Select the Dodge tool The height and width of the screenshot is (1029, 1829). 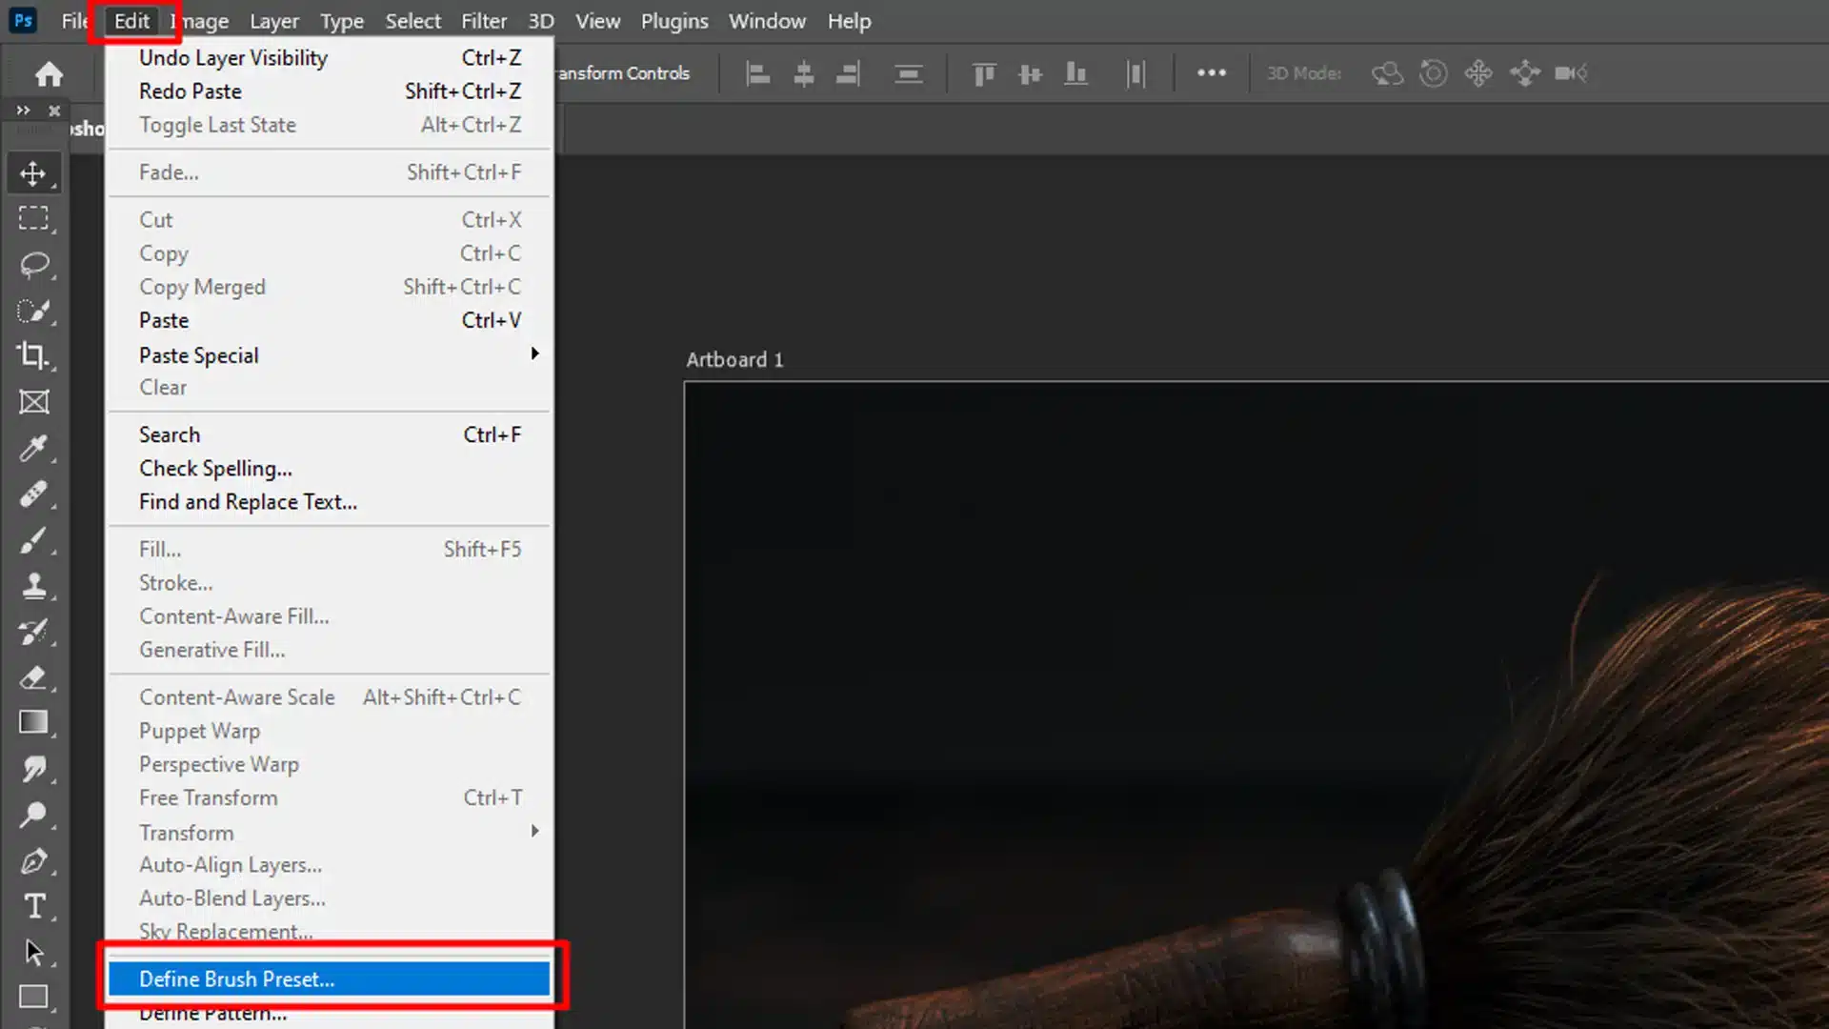click(33, 815)
